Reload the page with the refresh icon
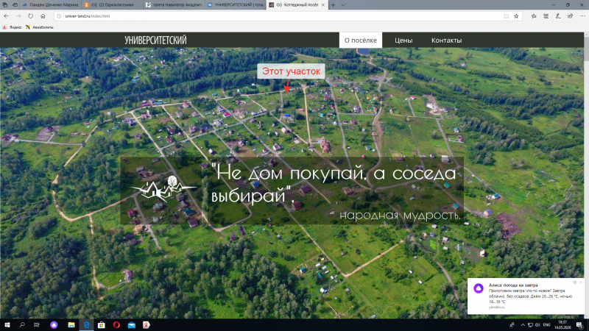589x331 pixels. [x=30, y=15]
